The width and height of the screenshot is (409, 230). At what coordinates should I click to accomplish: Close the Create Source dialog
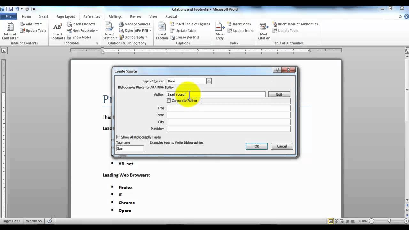(288, 70)
